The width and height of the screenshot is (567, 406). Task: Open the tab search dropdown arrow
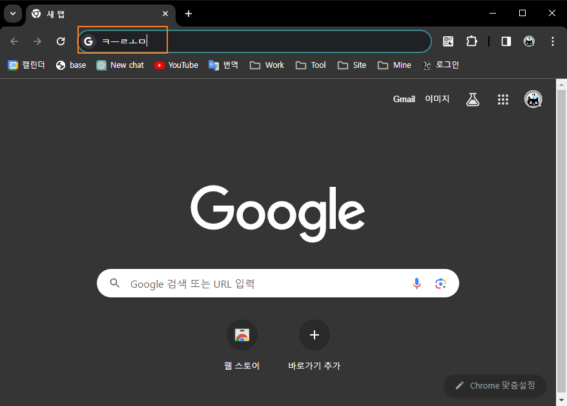[13, 14]
